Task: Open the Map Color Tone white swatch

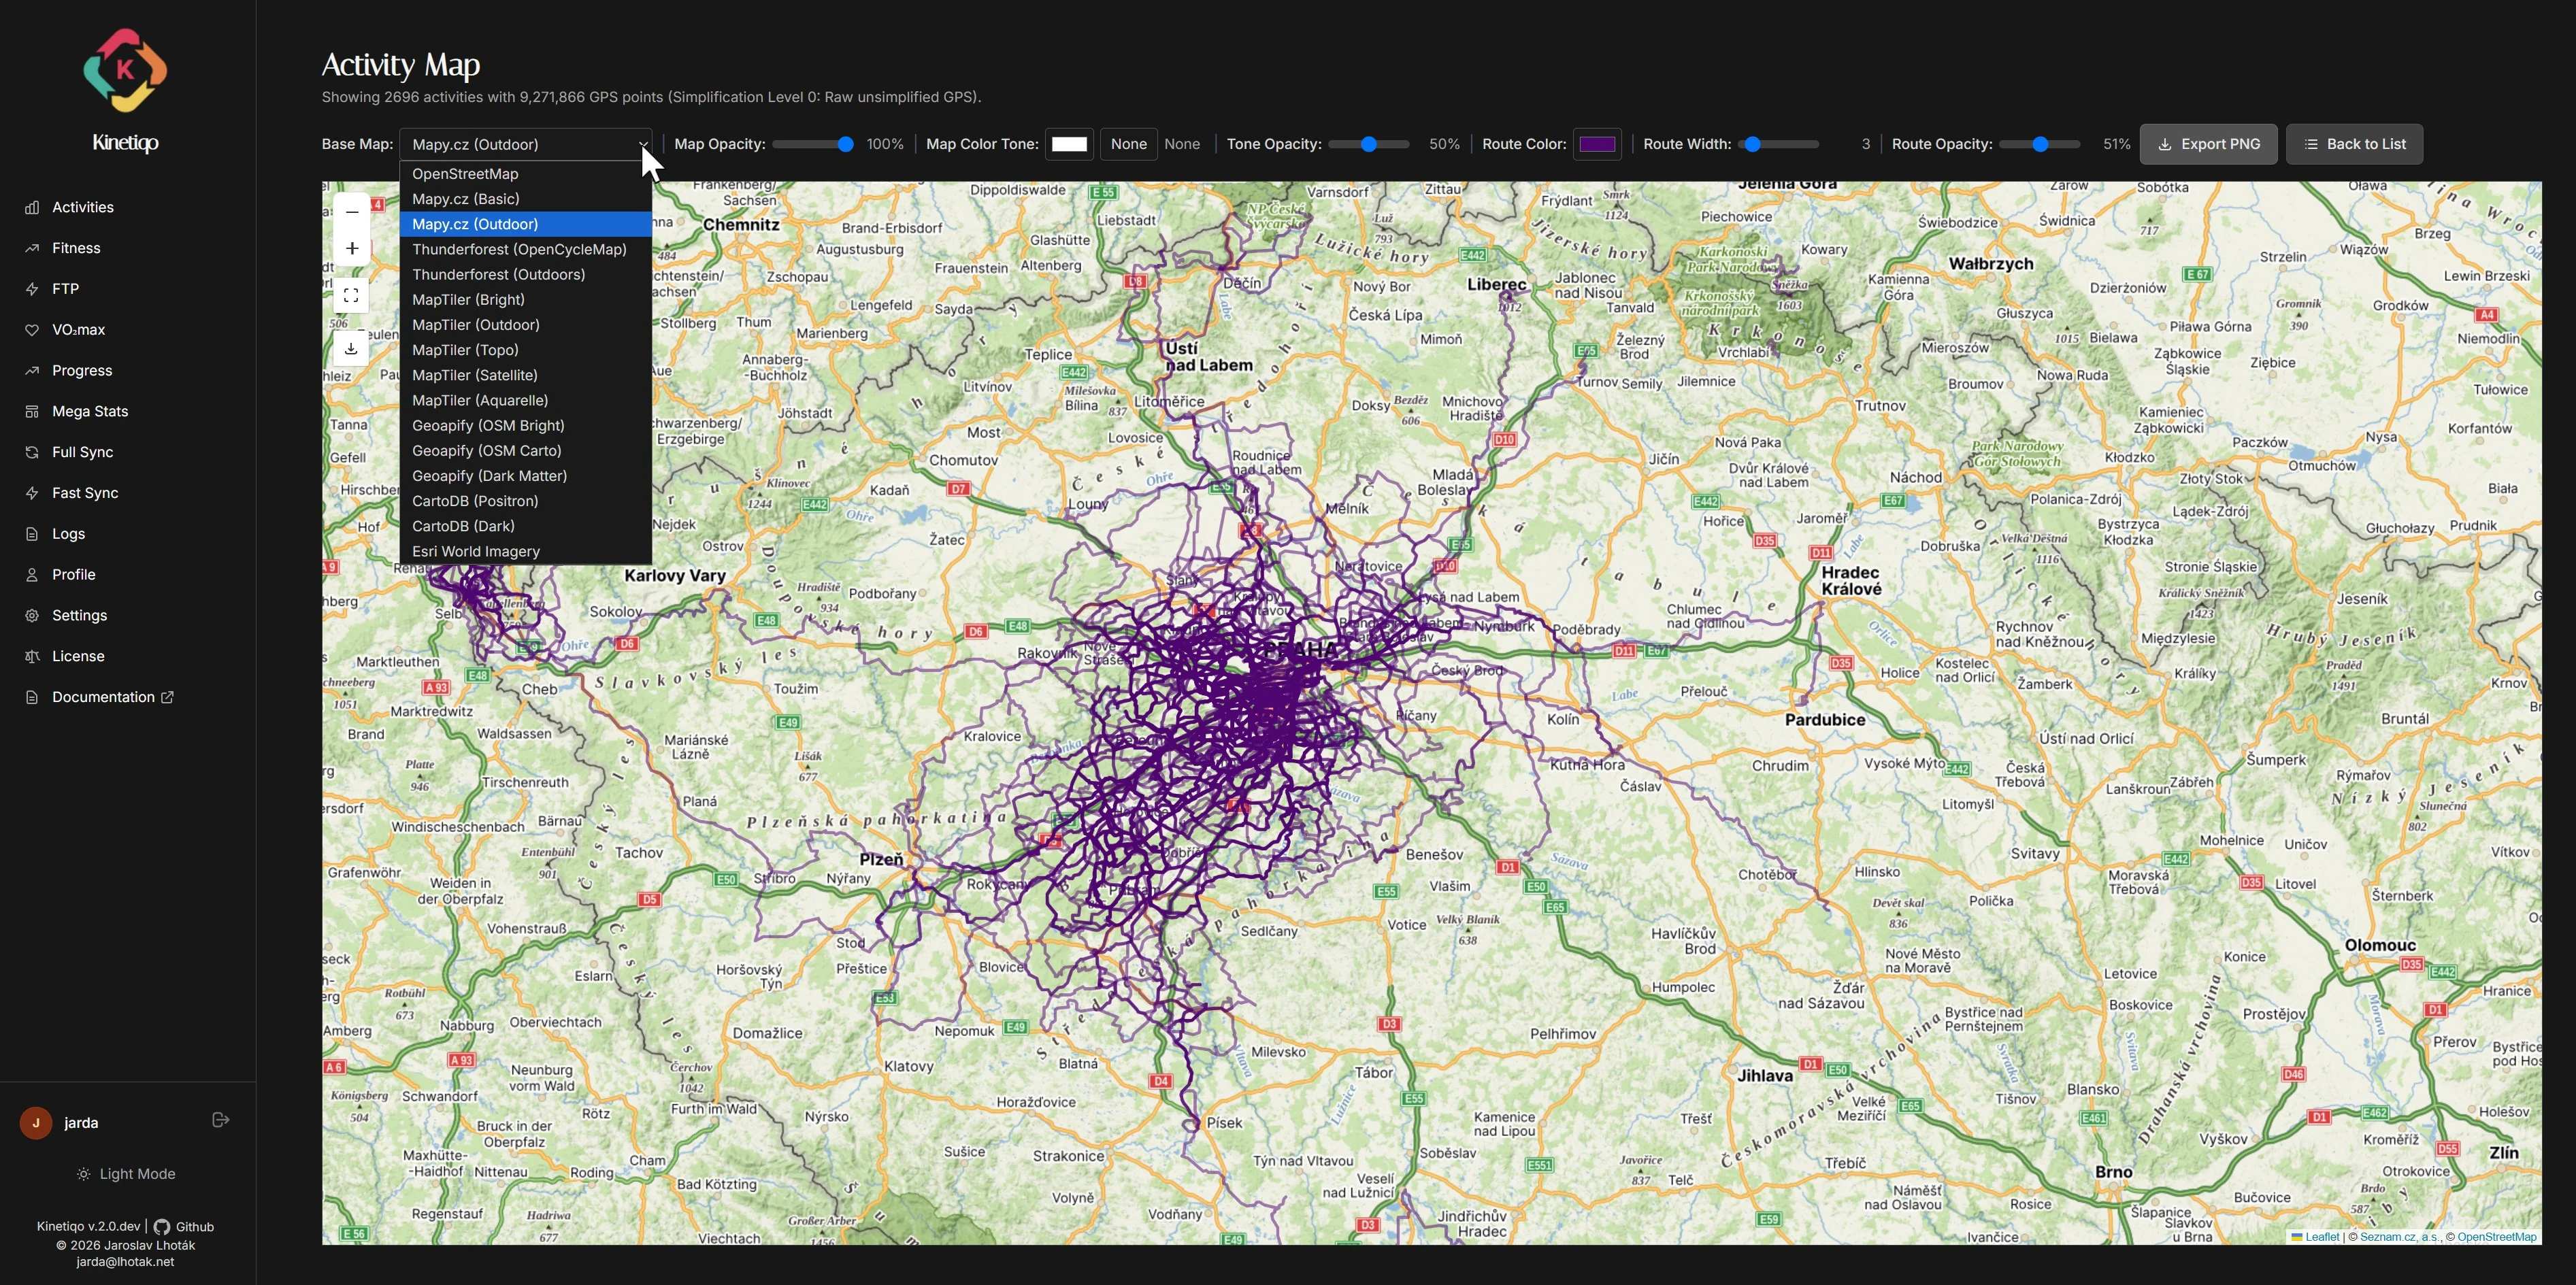Action: point(1069,144)
